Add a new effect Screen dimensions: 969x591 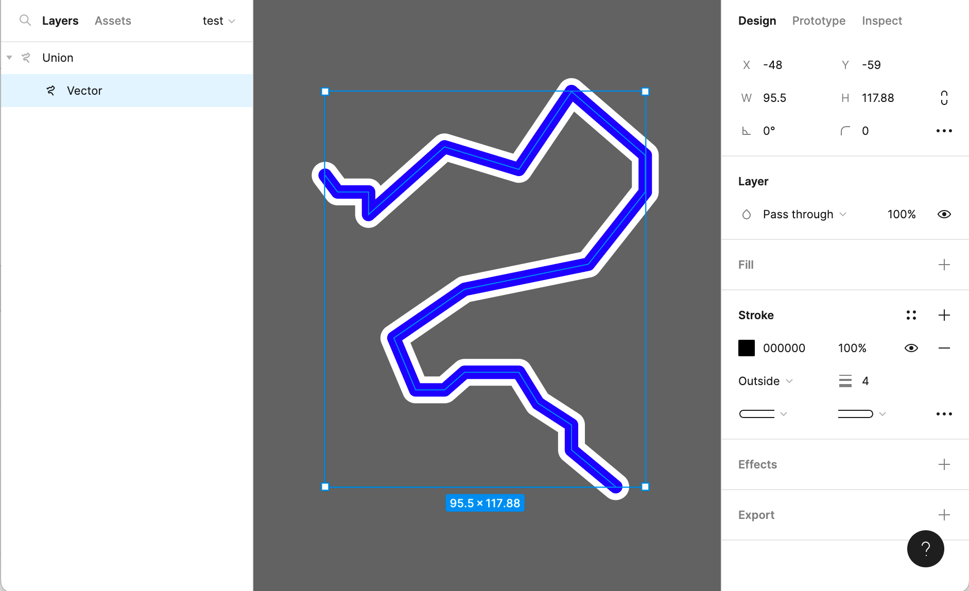click(944, 464)
